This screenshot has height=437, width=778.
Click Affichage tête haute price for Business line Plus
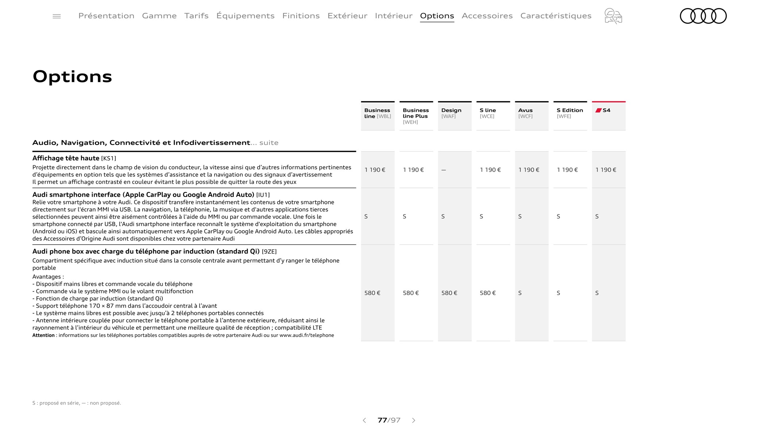(413, 170)
